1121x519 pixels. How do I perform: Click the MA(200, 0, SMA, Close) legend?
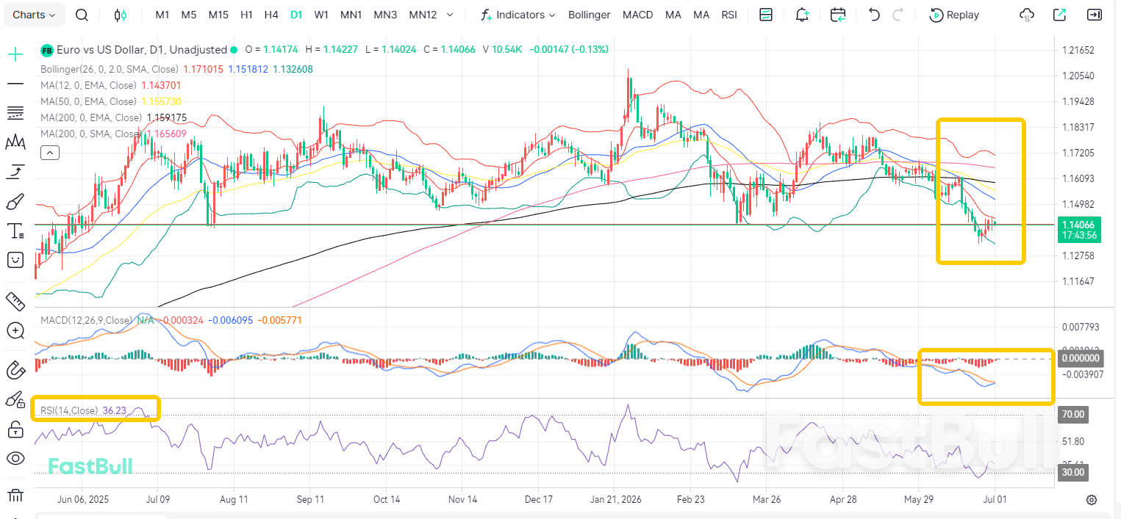91,134
